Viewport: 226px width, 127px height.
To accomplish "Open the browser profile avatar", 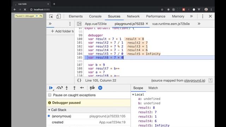I will click(x=206, y=10).
